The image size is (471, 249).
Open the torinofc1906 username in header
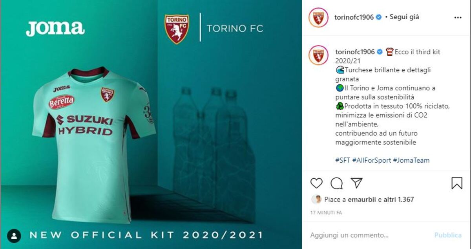(354, 17)
